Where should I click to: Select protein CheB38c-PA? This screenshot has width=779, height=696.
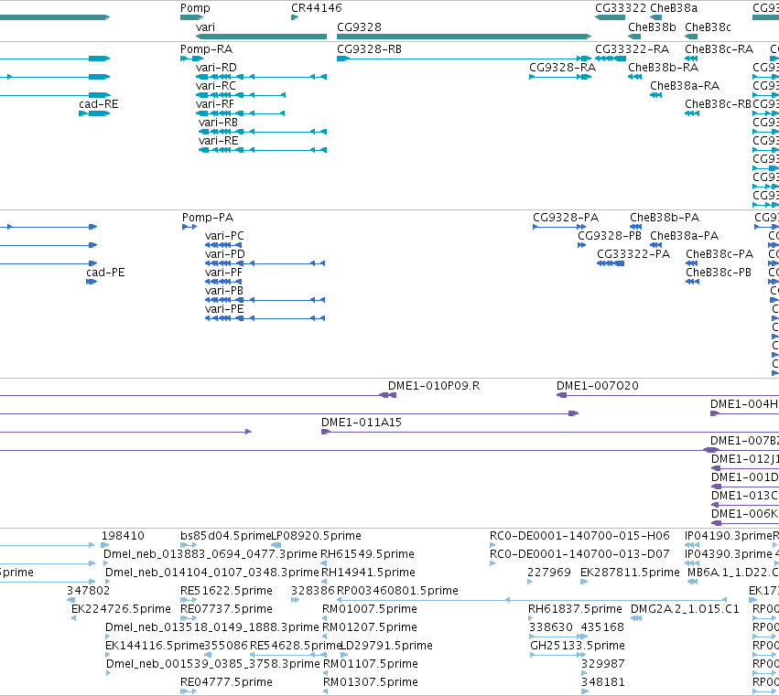[719, 254]
